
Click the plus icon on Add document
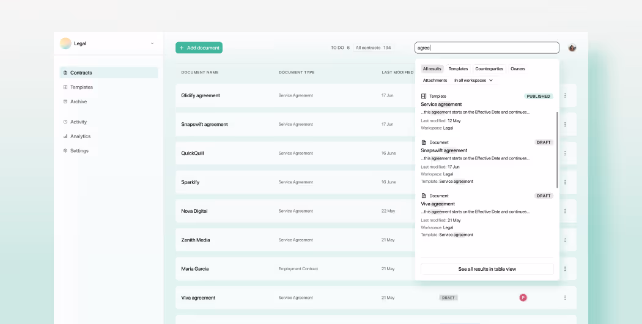(x=182, y=48)
